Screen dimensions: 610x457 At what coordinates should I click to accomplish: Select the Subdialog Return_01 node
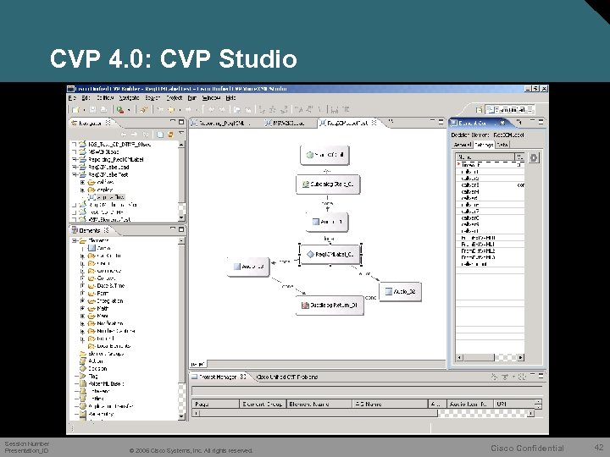(x=330, y=306)
